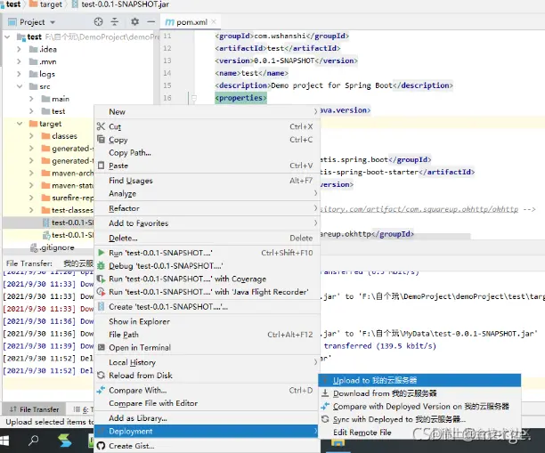Select Create 'test-0.0.1-SNAPSHOT...' configuration item
This screenshot has height=453, width=545.
point(207,307)
